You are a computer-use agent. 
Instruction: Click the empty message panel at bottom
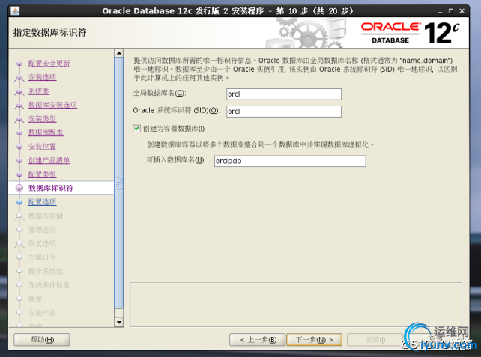point(296,305)
